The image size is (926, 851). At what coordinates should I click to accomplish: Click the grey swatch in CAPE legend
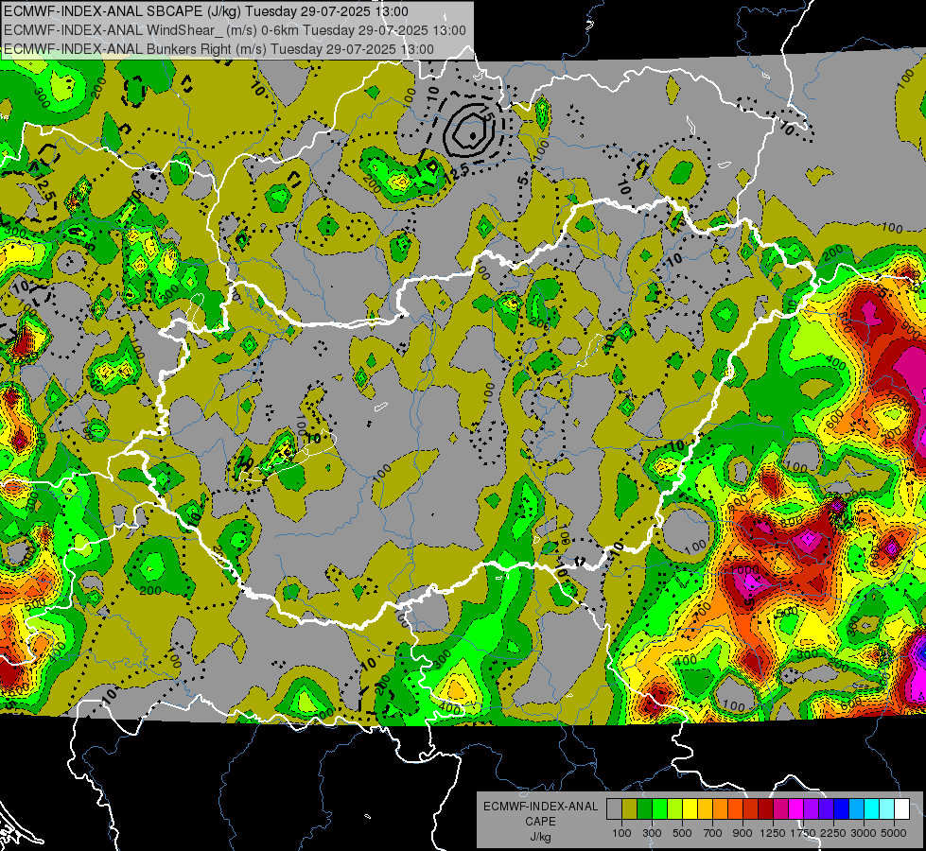tap(614, 808)
